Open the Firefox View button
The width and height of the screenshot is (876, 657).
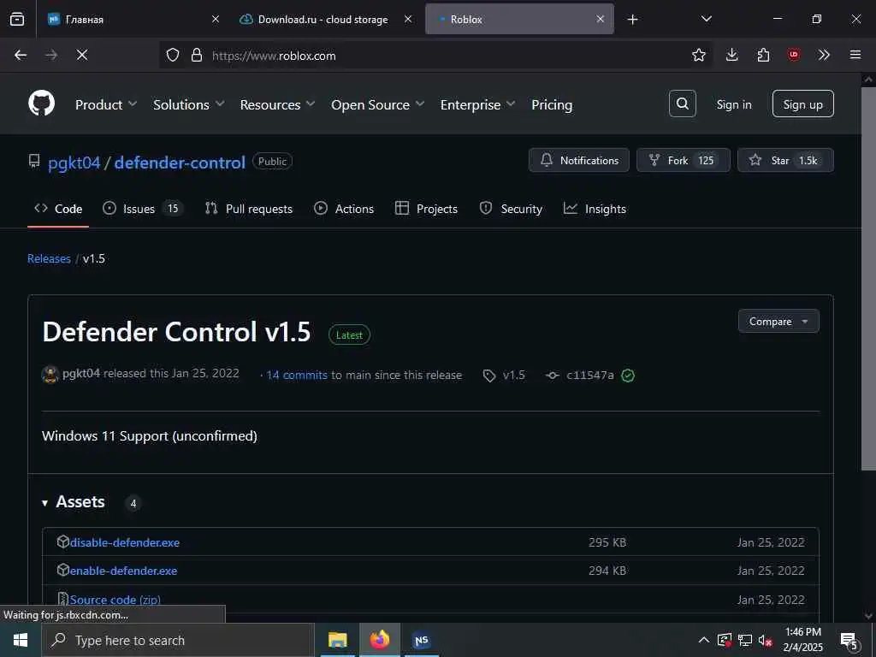tap(17, 19)
